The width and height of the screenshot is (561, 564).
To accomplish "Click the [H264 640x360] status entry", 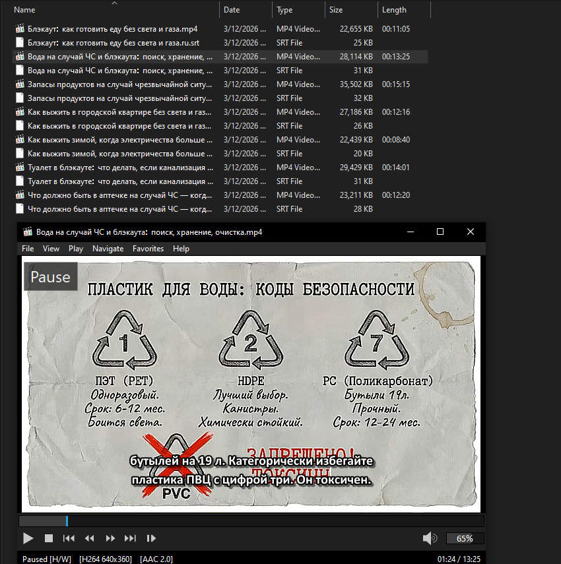I will coord(106,559).
